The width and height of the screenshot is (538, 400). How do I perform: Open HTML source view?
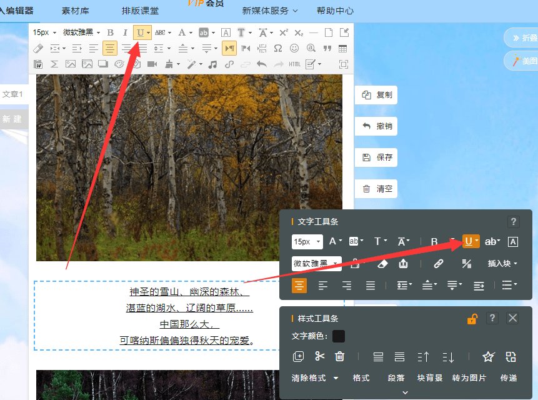tap(294, 64)
